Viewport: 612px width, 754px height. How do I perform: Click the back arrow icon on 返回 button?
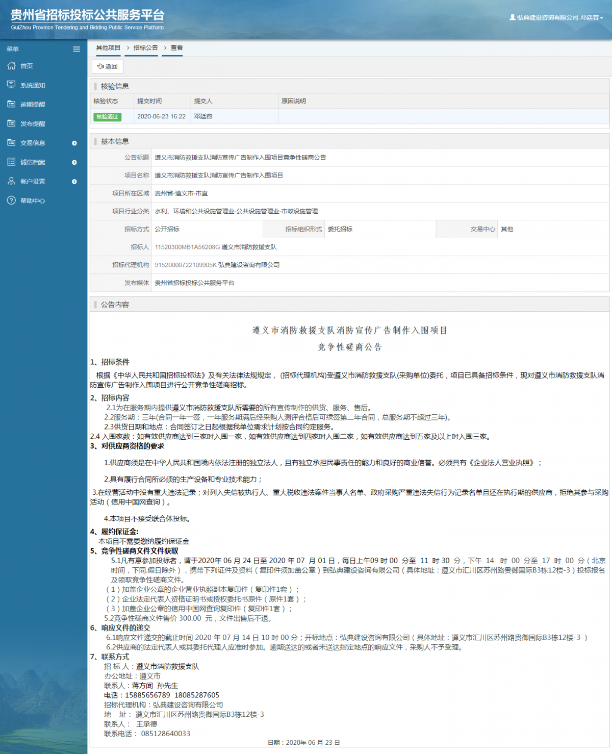[x=101, y=66]
